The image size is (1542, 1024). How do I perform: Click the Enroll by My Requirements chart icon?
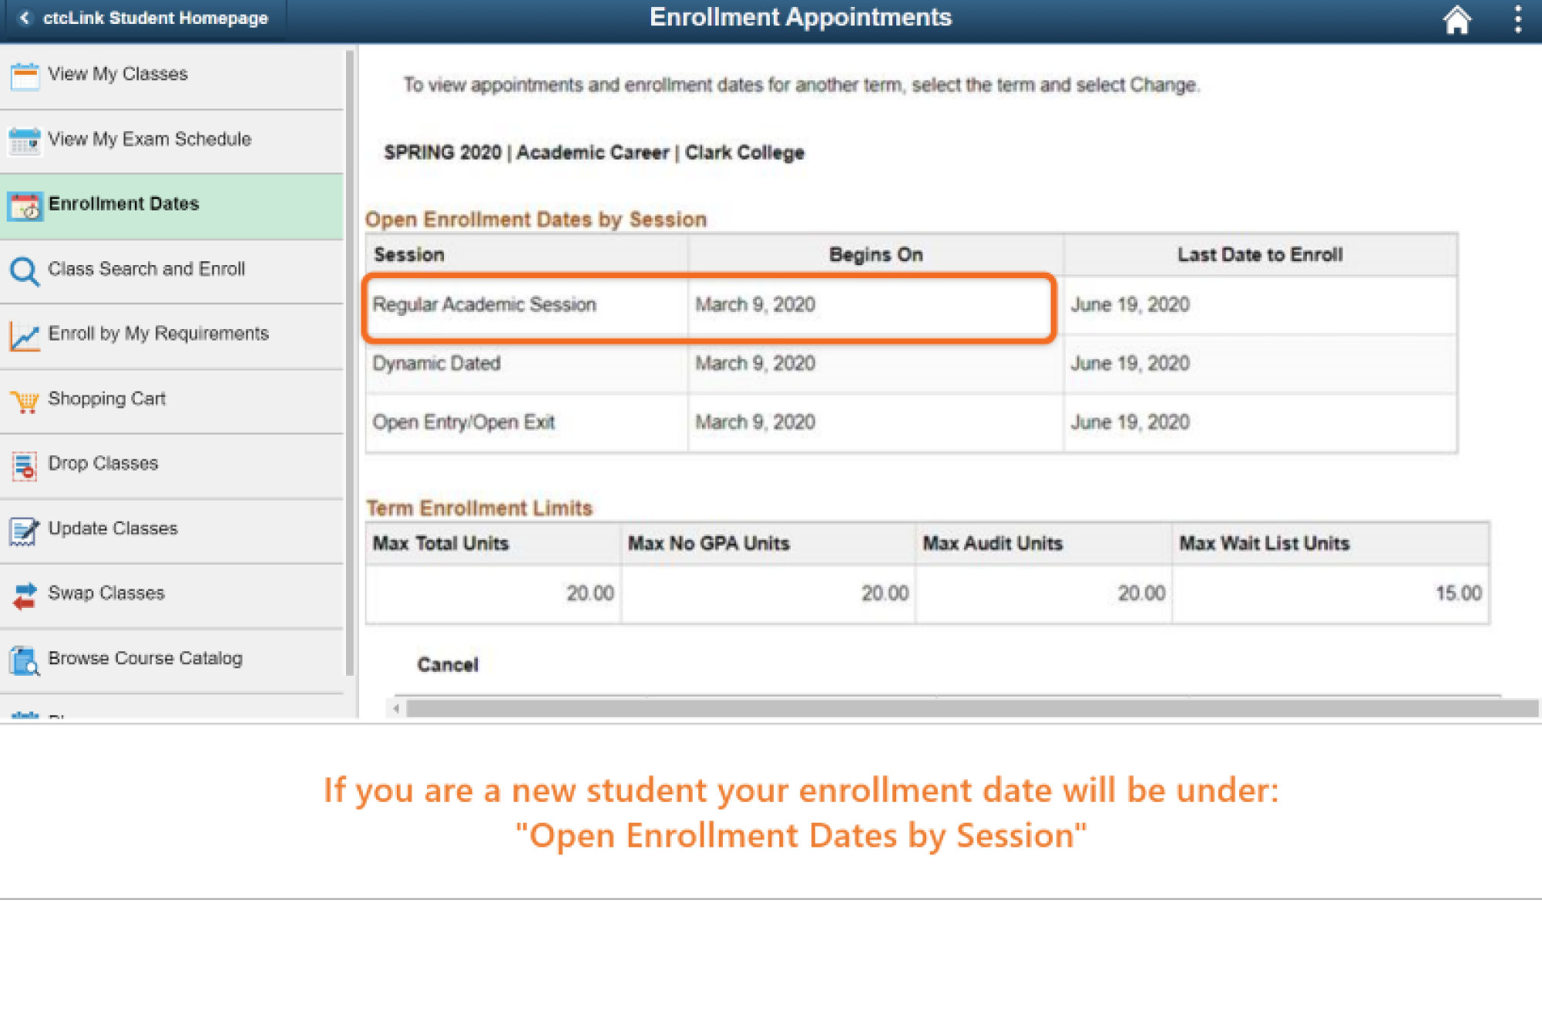[x=24, y=336]
